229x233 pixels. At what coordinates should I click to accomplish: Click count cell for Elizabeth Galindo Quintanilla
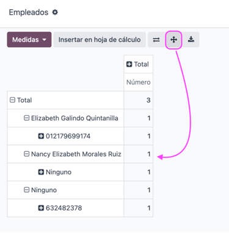138,118
